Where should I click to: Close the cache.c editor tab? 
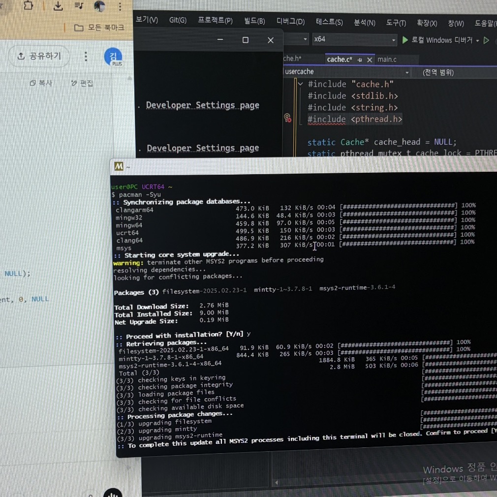pyautogui.click(x=370, y=60)
